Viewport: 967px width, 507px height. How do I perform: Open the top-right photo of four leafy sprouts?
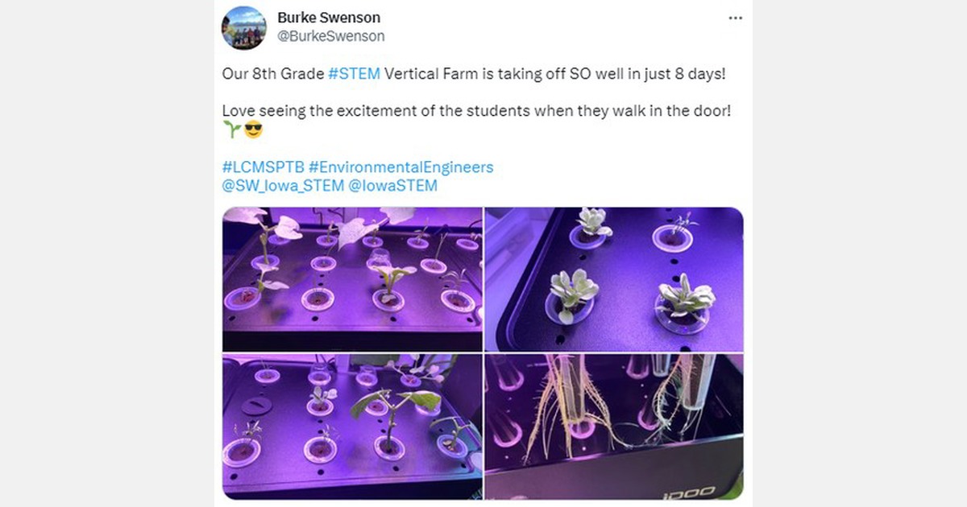coord(614,278)
